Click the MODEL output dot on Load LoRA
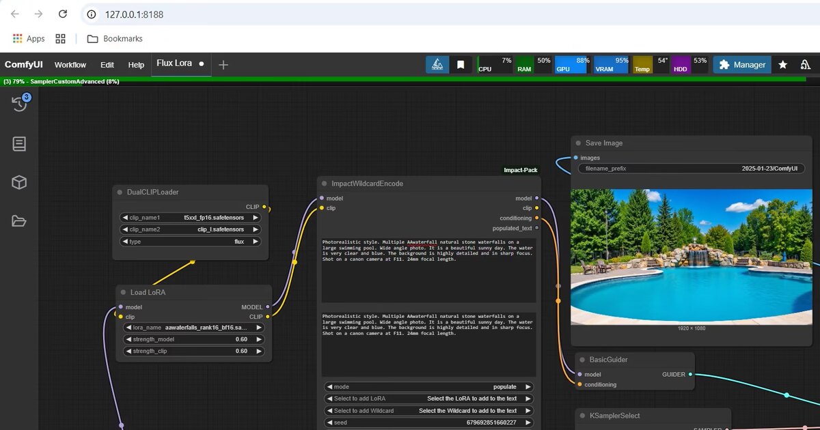Screen dimensions: 820x430 pyautogui.click(x=267, y=307)
